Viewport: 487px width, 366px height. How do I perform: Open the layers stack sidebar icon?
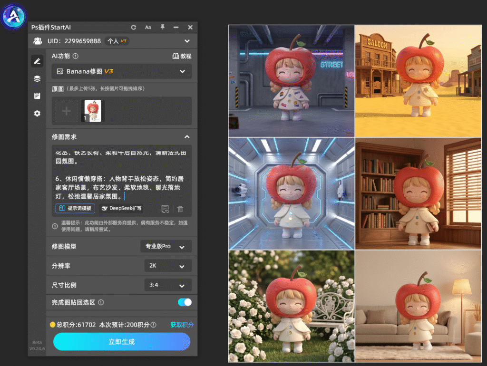[37, 78]
